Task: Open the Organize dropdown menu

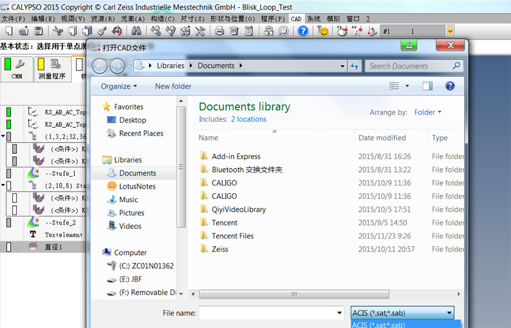Action: [x=119, y=86]
